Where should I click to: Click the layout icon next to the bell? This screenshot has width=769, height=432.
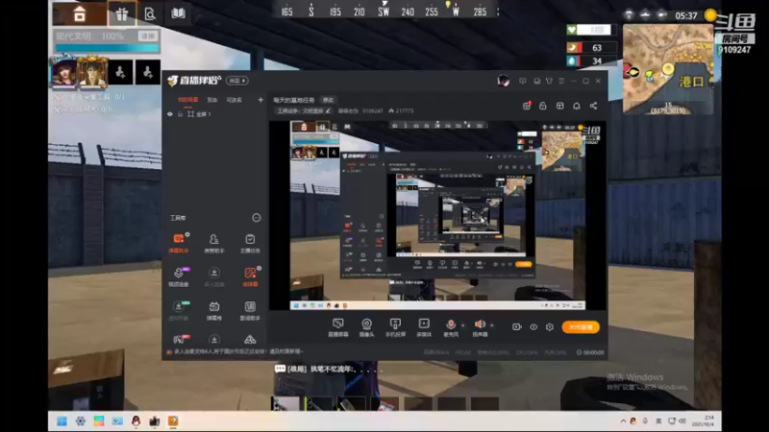pos(559,106)
